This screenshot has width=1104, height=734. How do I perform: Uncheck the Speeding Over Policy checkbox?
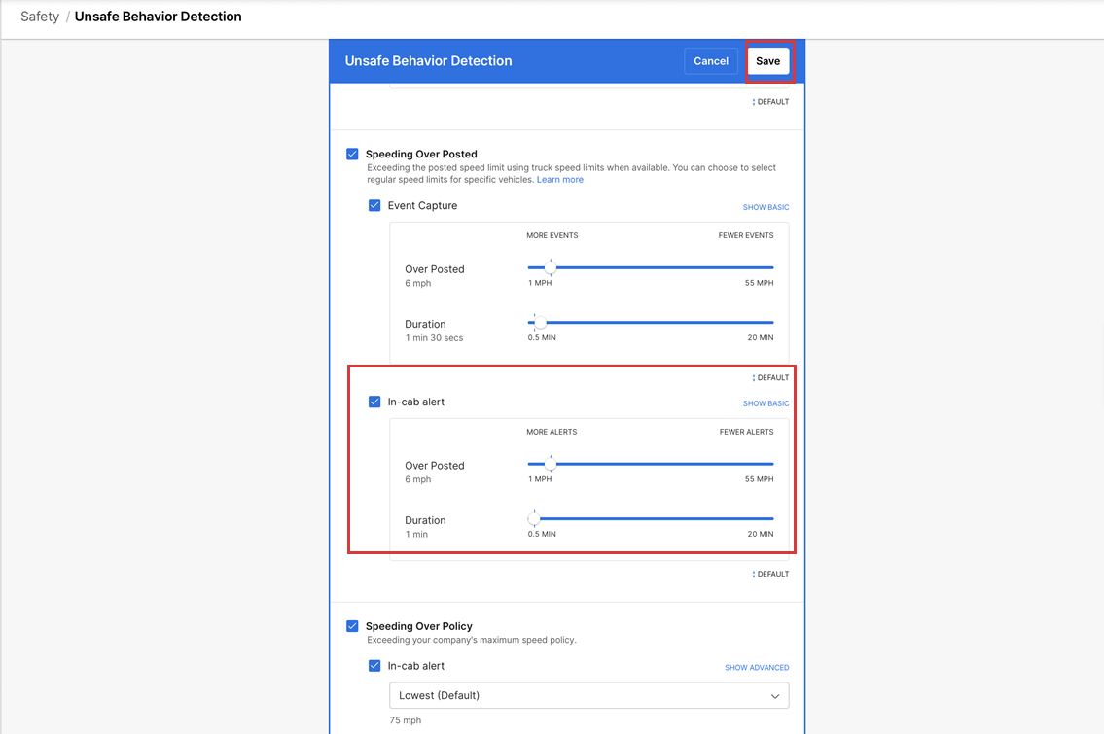[352, 626]
